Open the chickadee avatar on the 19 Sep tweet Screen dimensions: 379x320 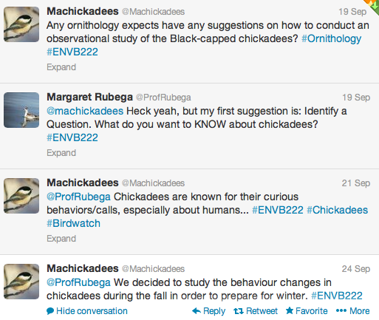[x=21, y=24]
